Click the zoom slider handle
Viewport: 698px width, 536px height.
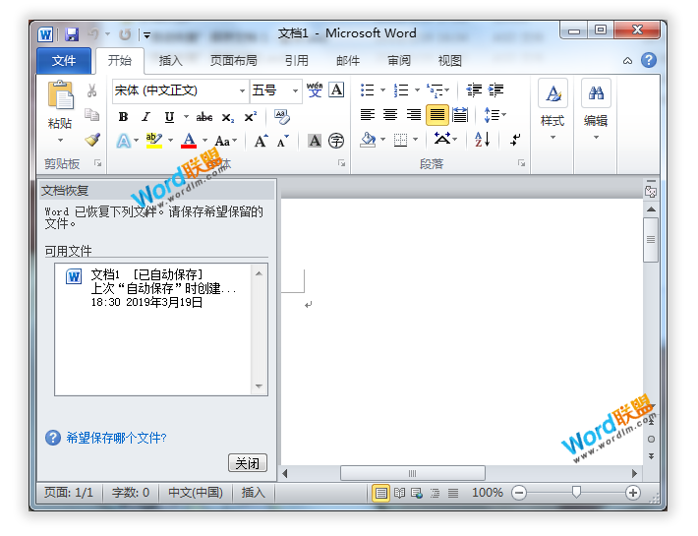click(576, 492)
